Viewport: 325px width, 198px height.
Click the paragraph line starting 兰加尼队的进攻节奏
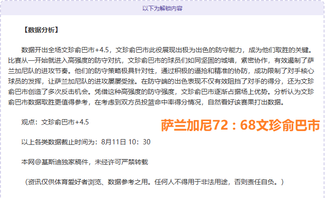161,71
